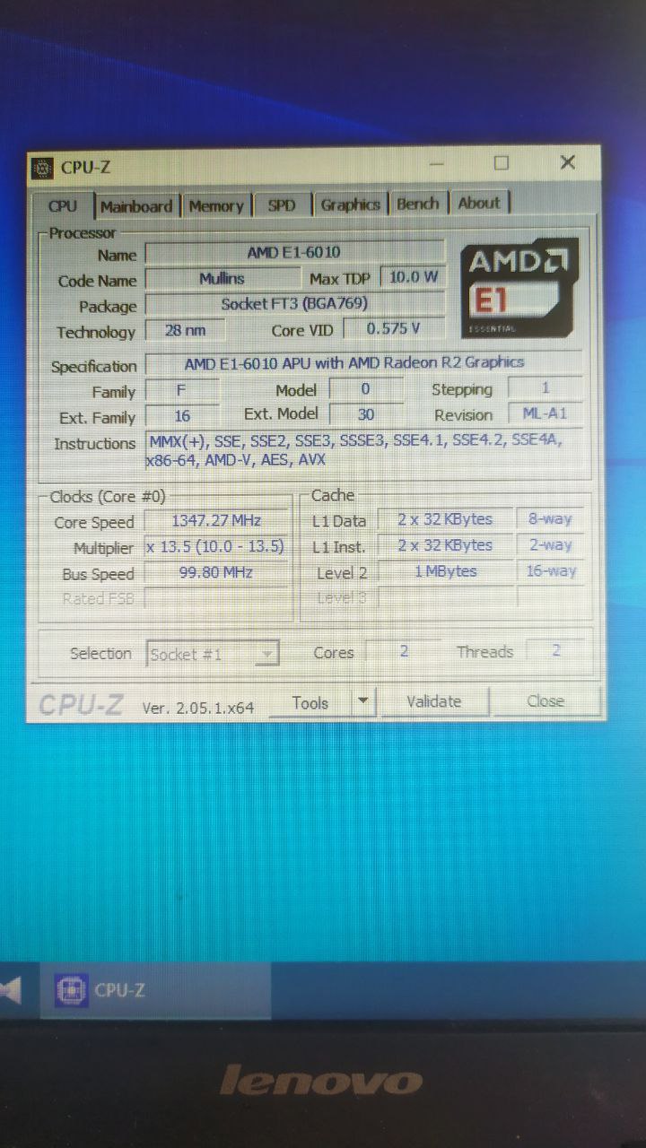This screenshot has height=1148, width=646.
Task: Click the Revision value ML-A1
Action: pos(546,413)
